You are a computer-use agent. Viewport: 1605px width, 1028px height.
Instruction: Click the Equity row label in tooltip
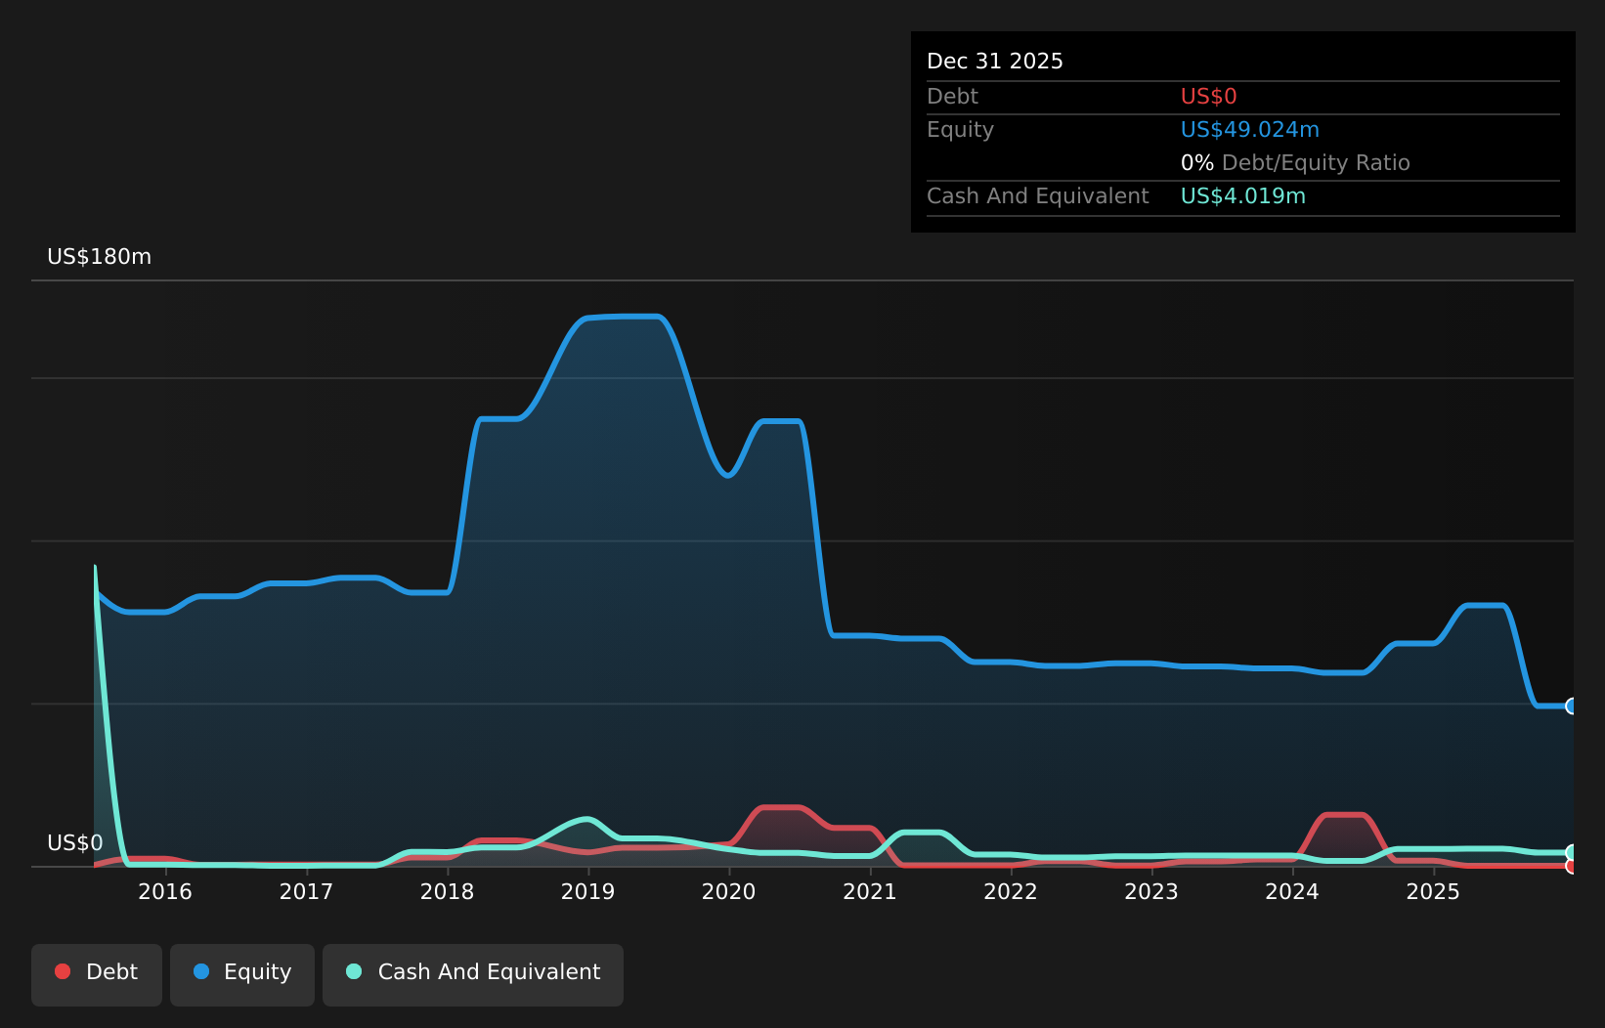pyautogui.click(x=960, y=130)
